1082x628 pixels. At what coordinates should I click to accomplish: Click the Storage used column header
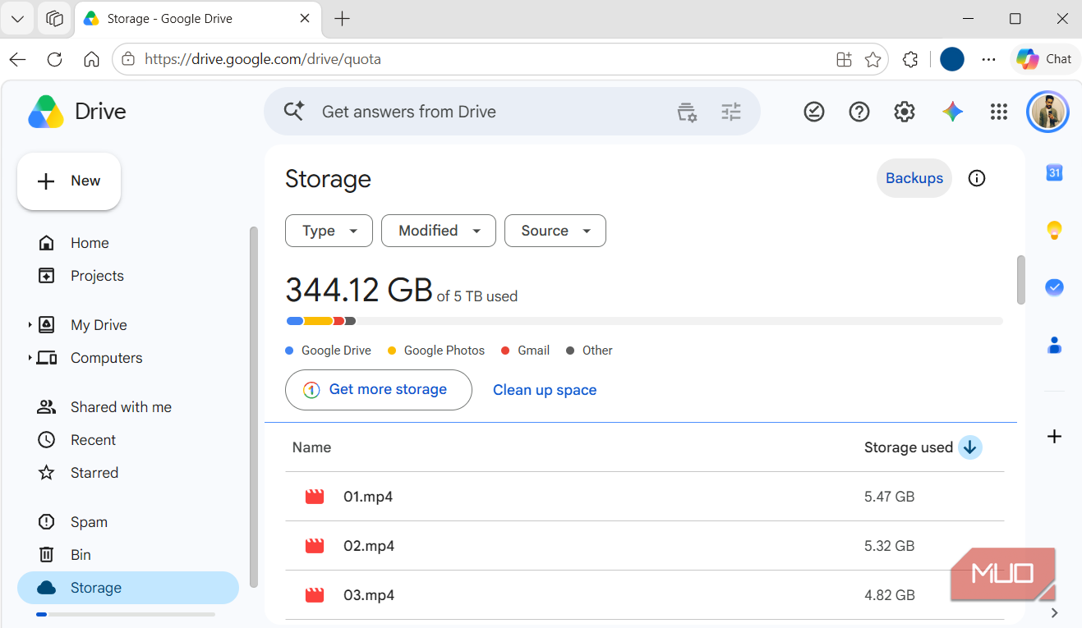[x=909, y=447]
